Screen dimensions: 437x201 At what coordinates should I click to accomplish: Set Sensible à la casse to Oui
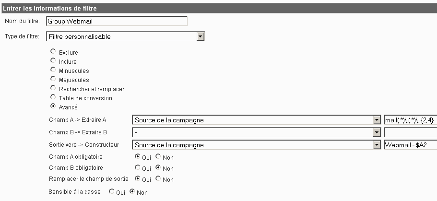pyautogui.click(x=111, y=191)
